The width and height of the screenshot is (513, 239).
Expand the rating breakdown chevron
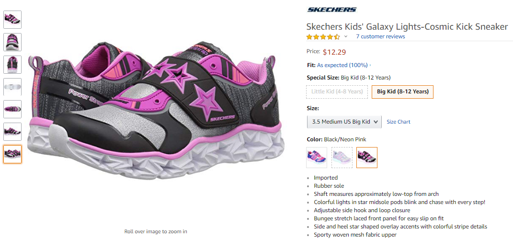pyautogui.click(x=346, y=36)
